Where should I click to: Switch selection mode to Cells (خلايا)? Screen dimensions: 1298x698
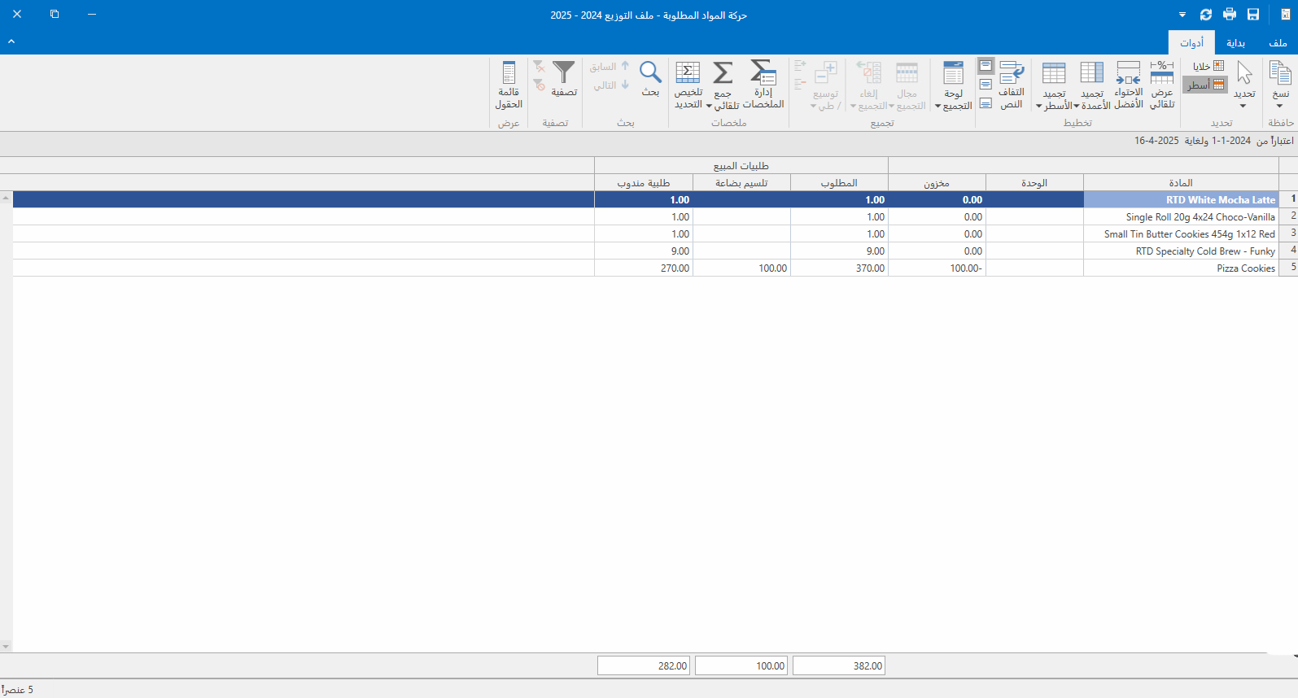tap(1208, 67)
